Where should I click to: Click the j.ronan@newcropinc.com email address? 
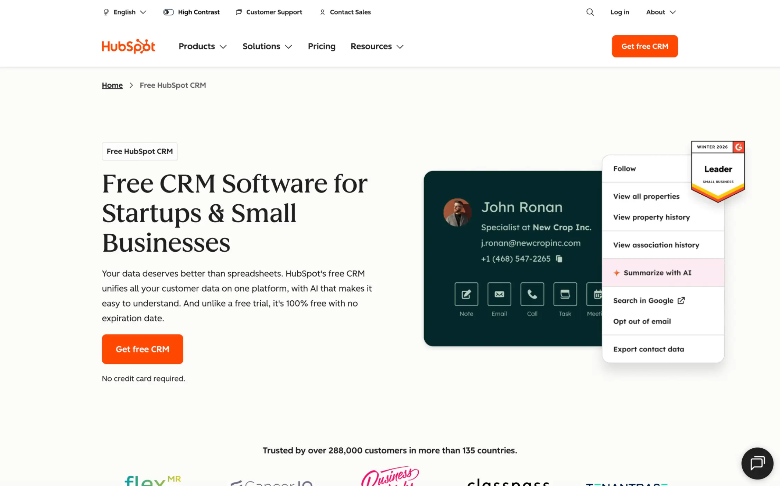(530, 243)
